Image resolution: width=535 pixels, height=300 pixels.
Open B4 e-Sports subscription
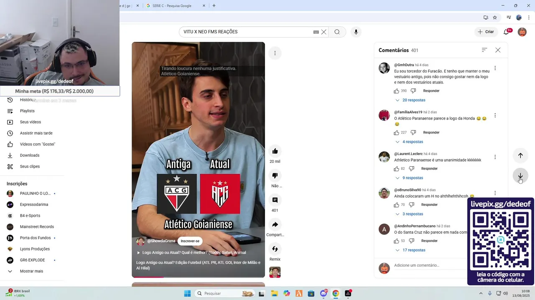coord(30,216)
